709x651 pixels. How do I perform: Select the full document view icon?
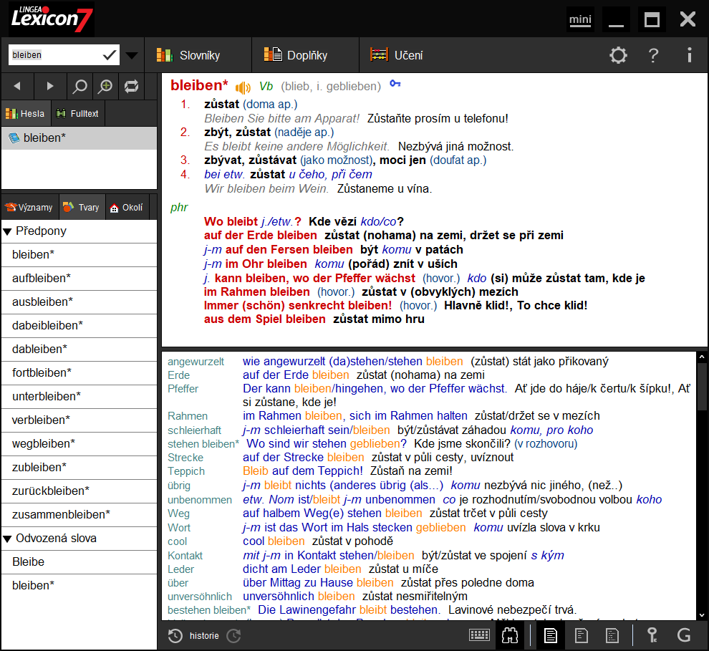click(x=550, y=635)
